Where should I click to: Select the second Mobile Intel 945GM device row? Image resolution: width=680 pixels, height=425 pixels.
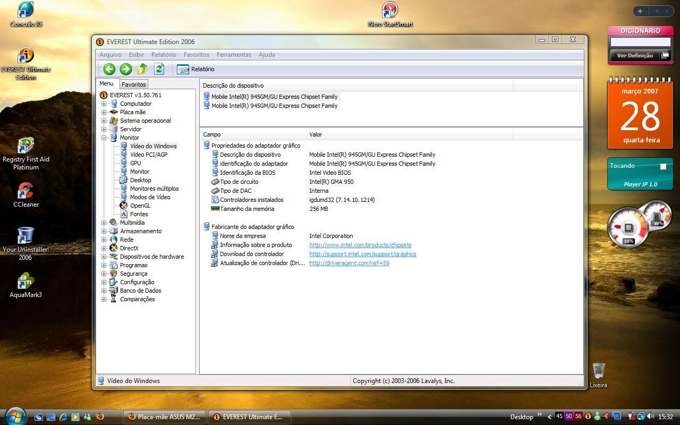(274, 106)
